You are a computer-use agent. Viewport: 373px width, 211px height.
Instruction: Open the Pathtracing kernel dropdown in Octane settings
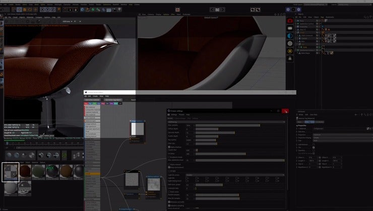[x=226, y=122]
